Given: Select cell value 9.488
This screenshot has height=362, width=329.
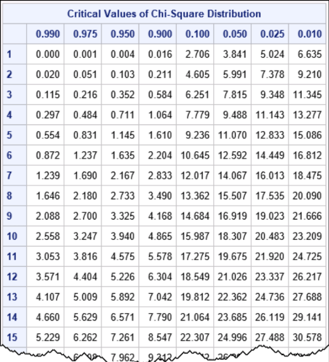Looking at the screenshot, I should pyautogui.click(x=235, y=115).
